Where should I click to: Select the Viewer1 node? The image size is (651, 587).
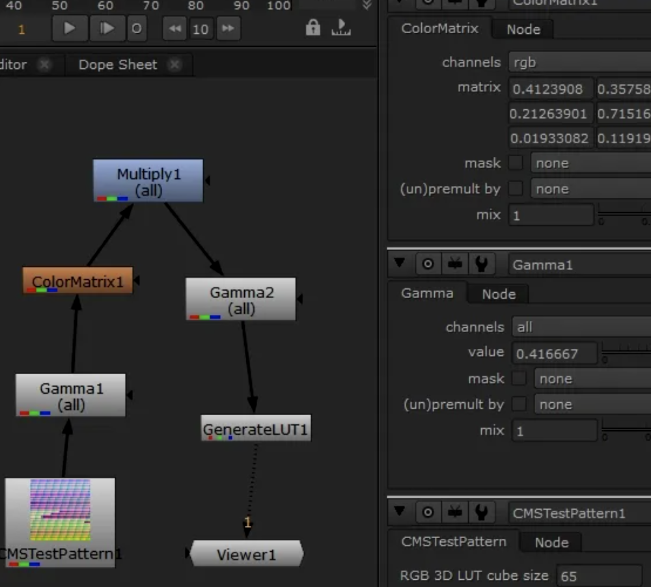click(247, 553)
